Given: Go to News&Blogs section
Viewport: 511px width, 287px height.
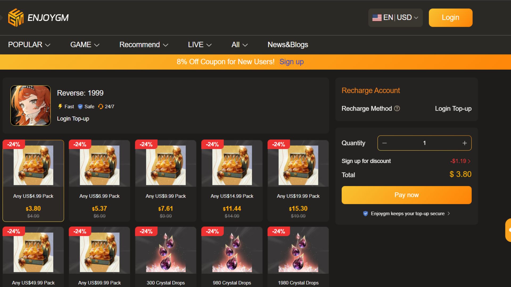Looking at the screenshot, I should pos(288,45).
